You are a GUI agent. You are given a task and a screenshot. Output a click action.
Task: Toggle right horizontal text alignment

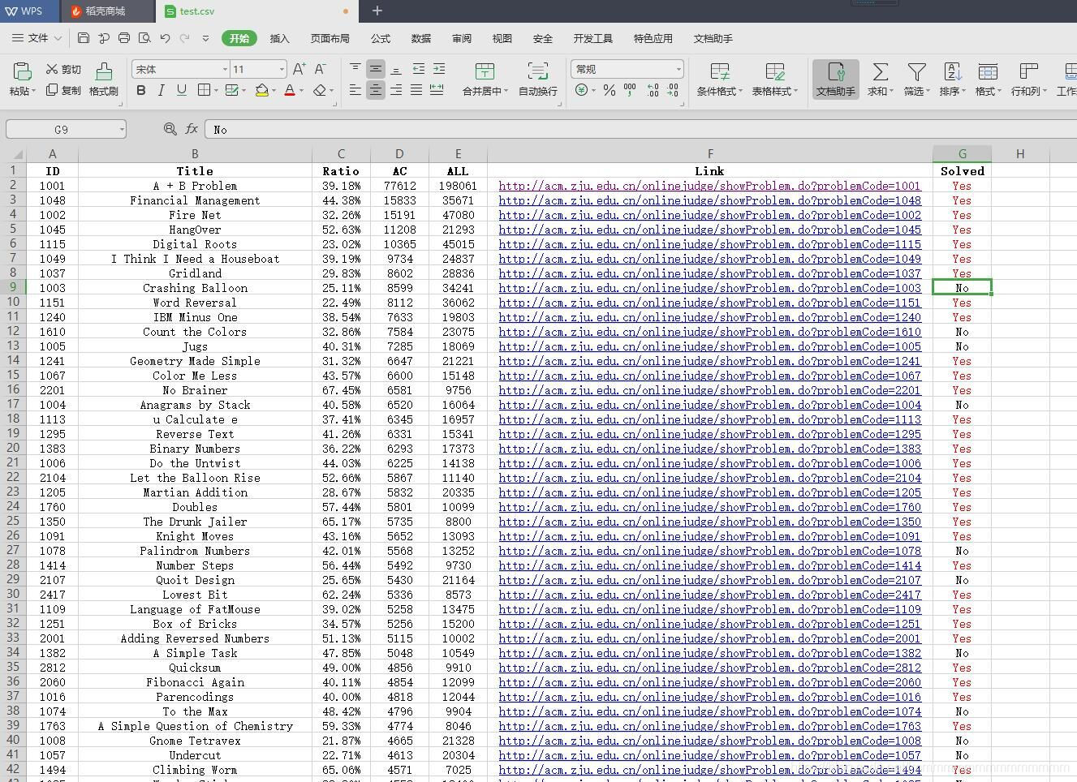click(396, 90)
